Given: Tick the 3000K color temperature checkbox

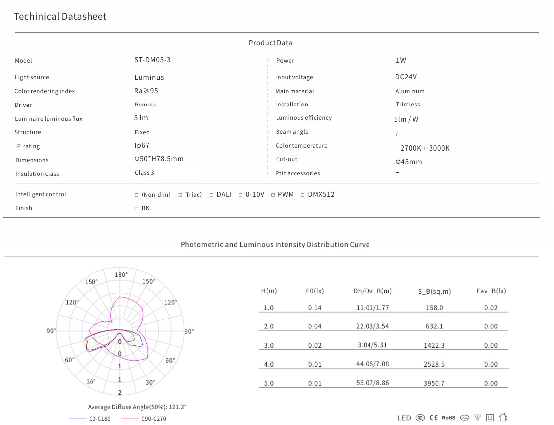Looking at the screenshot, I should pos(426,149).
